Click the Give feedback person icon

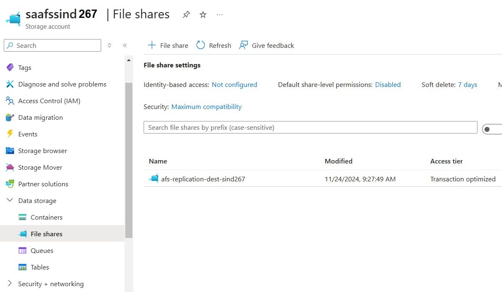(x=244, y=45)
